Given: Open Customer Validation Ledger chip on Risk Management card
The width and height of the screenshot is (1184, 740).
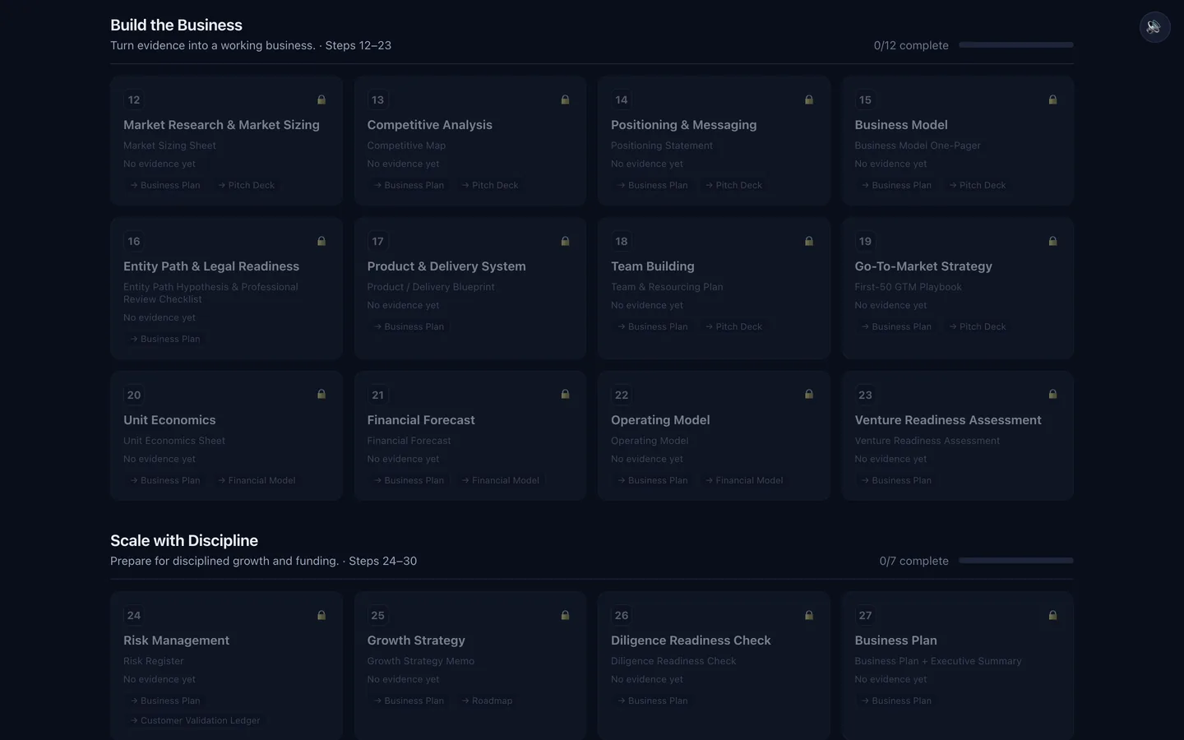Looking at the screenshot, I should click(195, 720).
